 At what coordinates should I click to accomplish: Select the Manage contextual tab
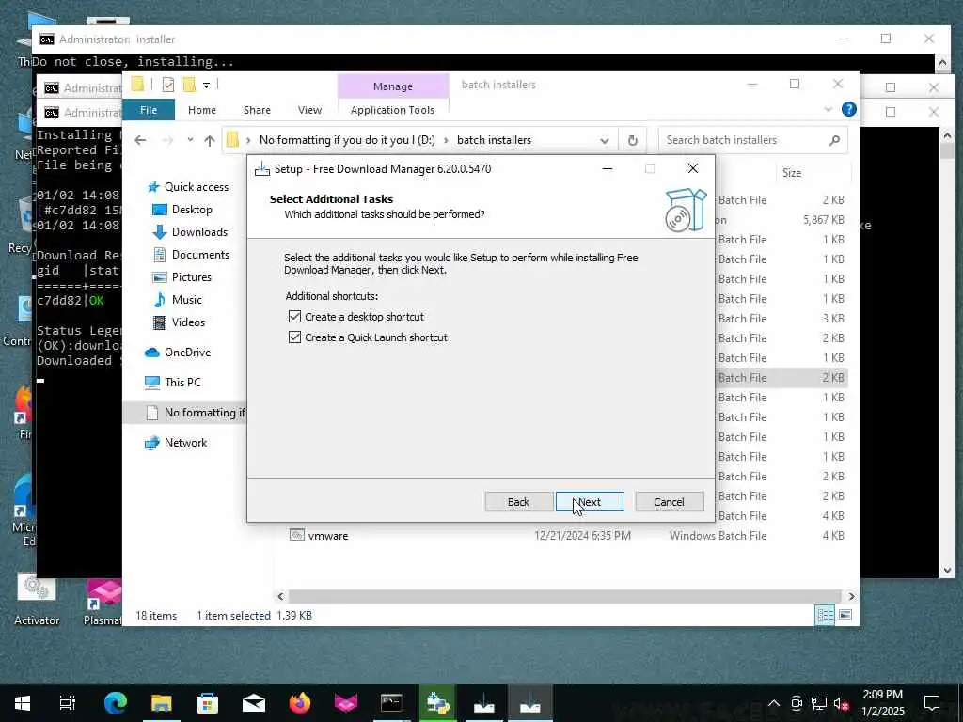[x=393, y=86]
